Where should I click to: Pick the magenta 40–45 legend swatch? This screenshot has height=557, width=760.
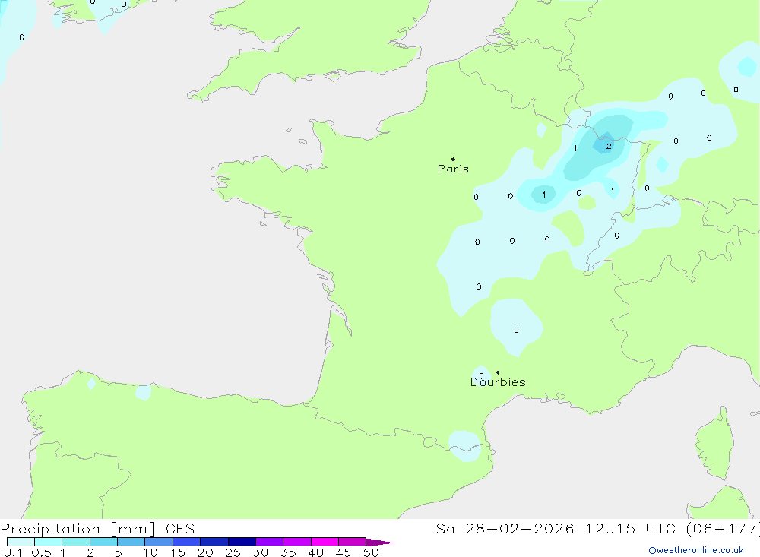325,542
